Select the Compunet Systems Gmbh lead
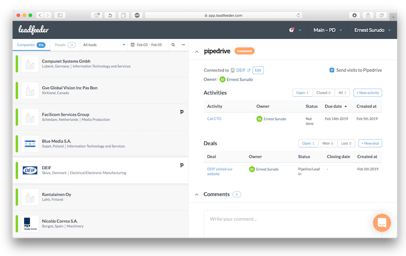Image resolution: width=406 pixels, height=256 pixels. coord(101,64)
